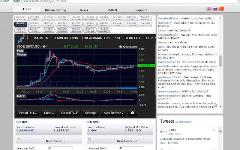Select the EUR/USD pair button
Viewport: 240px width, 150px height.
(48, 24)
